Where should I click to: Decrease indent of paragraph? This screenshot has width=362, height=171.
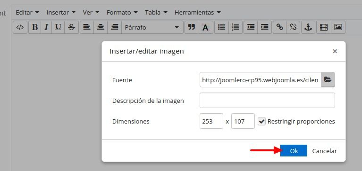251,27
